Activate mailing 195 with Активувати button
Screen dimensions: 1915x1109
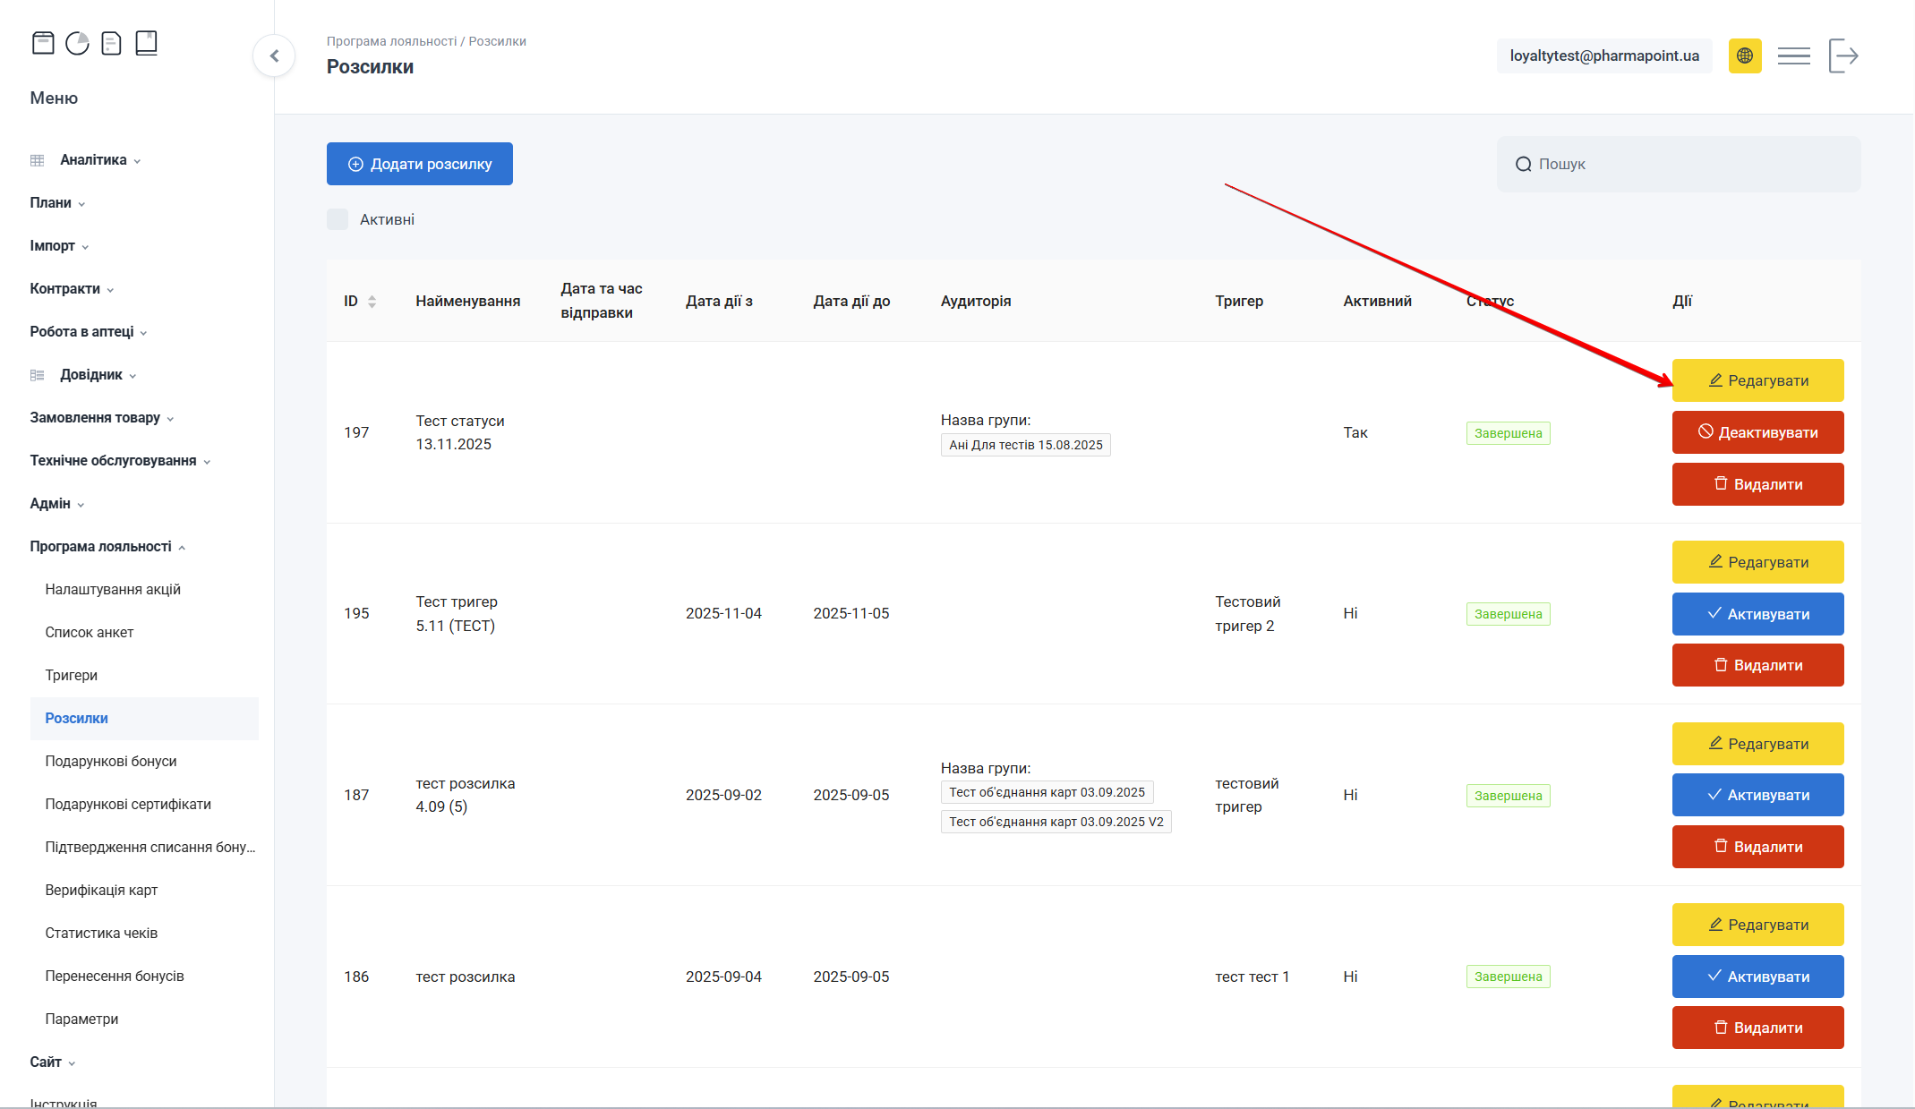[x=1757, y=614]
